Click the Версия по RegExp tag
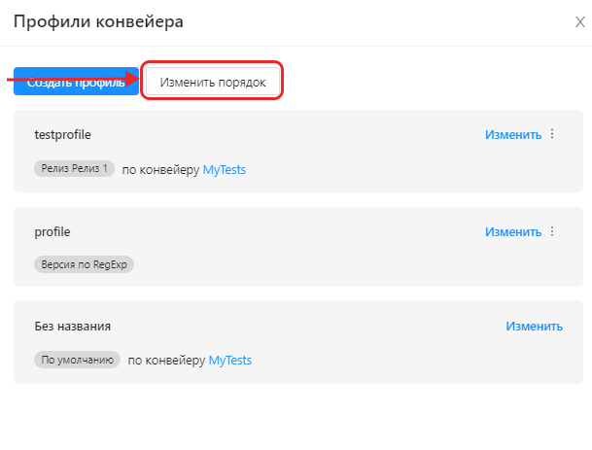Viewport: 592px width, 450px height. coord(83,264)
